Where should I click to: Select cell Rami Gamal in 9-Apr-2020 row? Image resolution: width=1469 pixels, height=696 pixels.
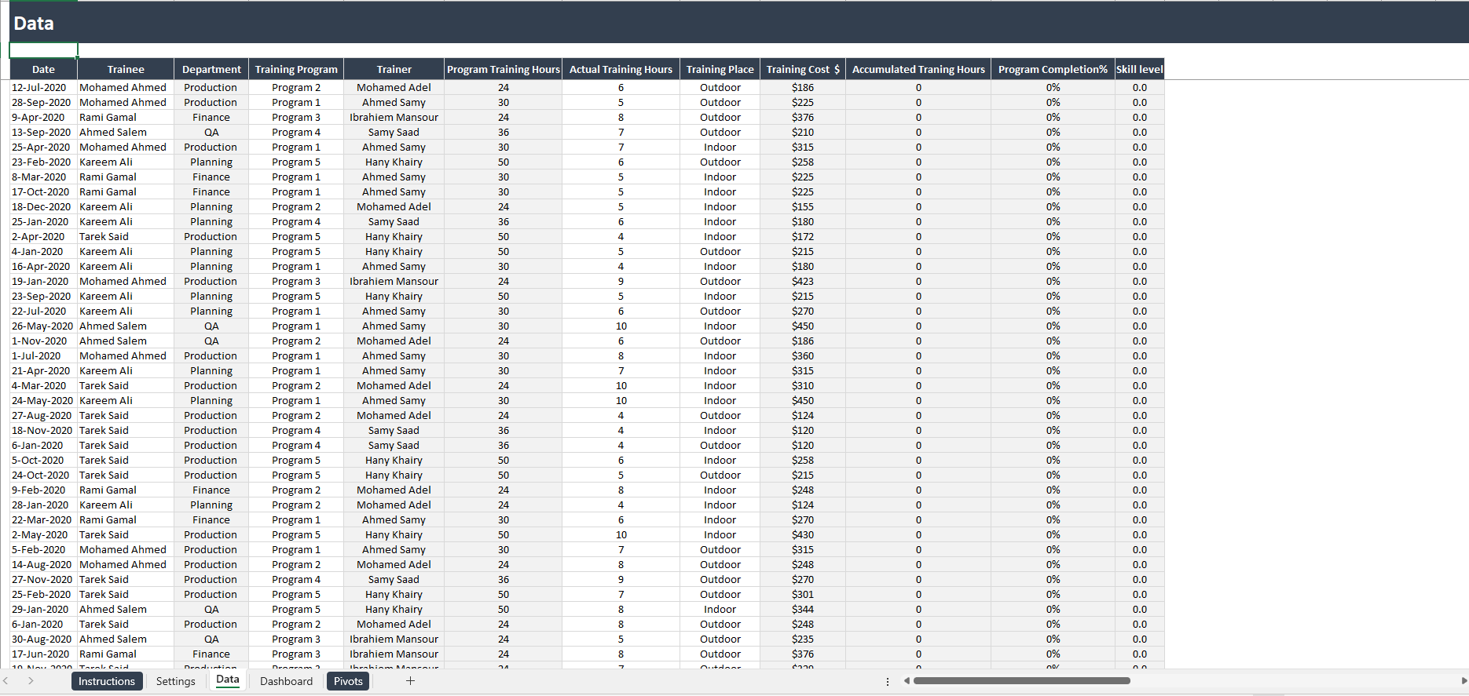pos(126,118)
